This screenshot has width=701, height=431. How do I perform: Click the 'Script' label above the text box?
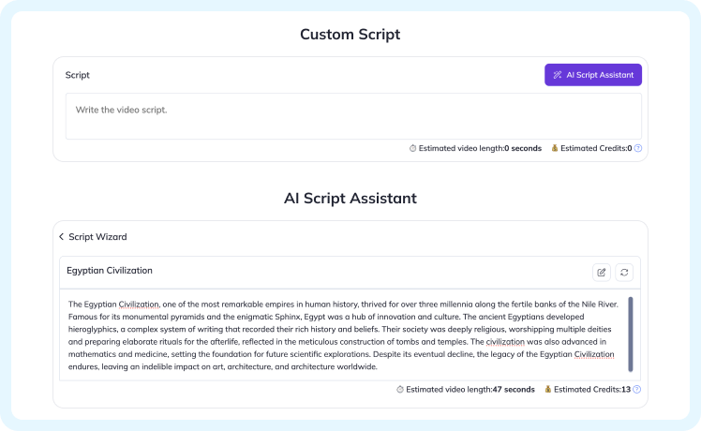(78, 75)
